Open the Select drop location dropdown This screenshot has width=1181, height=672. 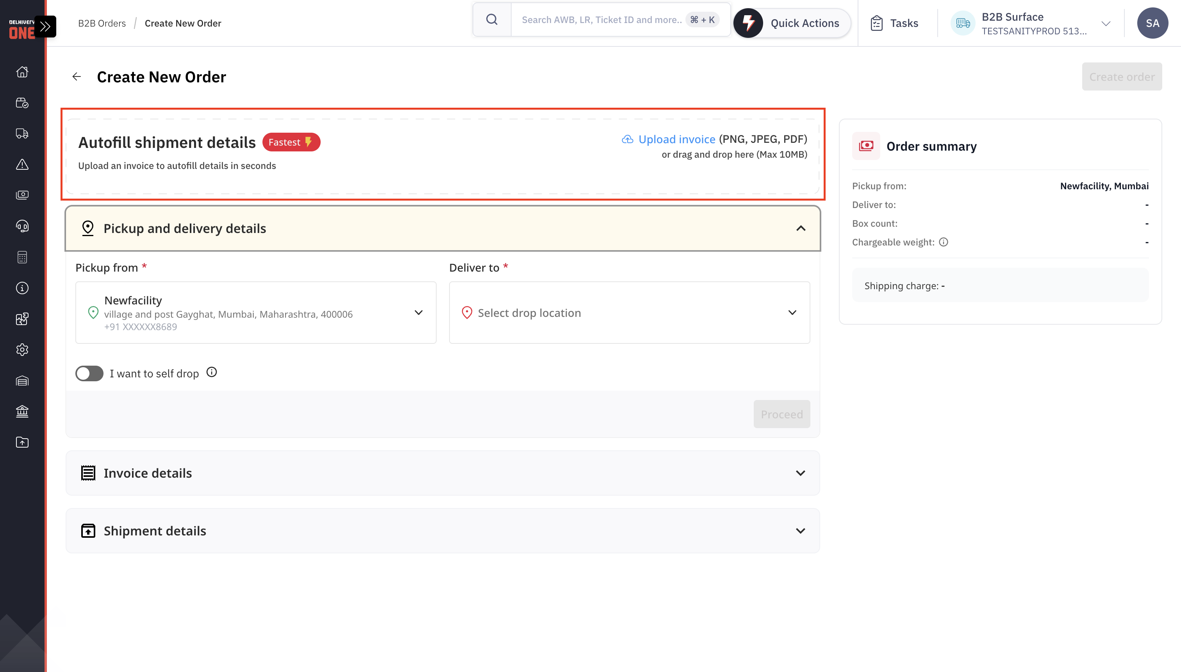tap(630, 313)
